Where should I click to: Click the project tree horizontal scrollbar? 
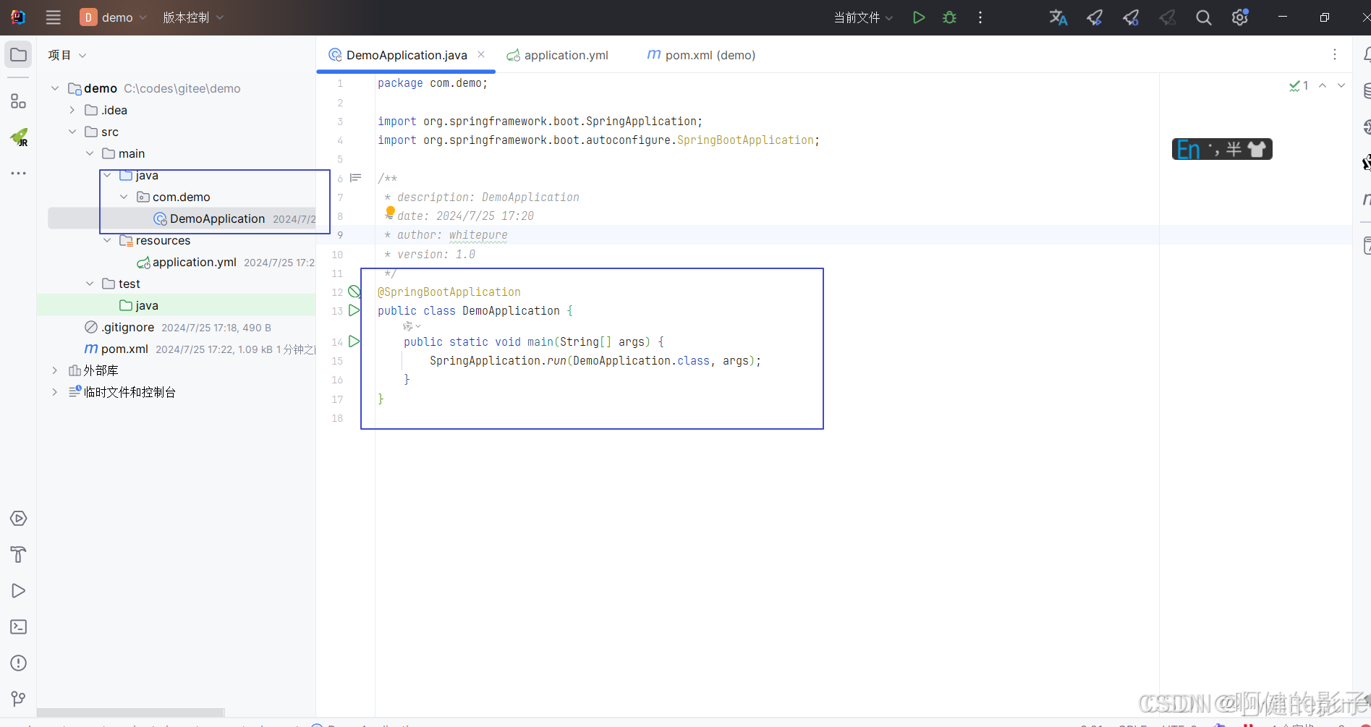click(131, 713)
